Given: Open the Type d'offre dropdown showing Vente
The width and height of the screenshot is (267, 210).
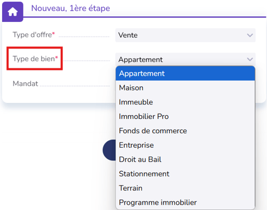Looking at the screenshot, I should pos(185,35).
